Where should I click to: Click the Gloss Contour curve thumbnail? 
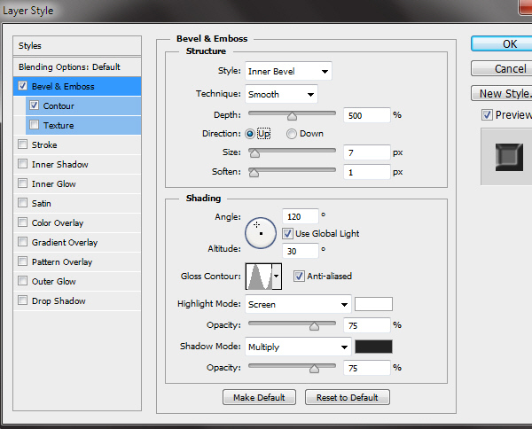(x=258, y=277)
